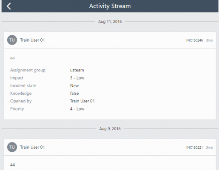The image size is (219, 170).
Task: Go back using the header arrow
Action: point(9,6)
